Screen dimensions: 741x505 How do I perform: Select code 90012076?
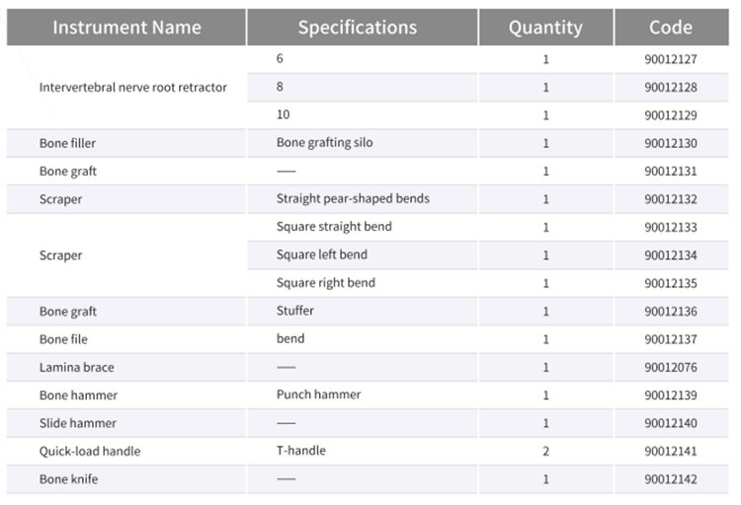pyautogui.click(x=670, y=367)
